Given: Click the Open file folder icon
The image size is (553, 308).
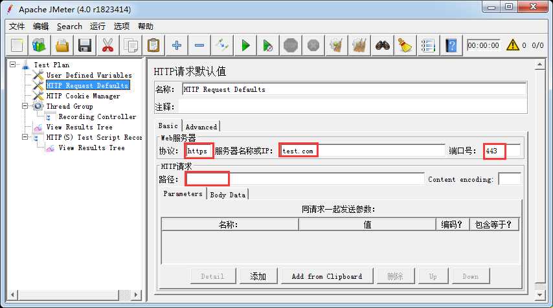Looking at the screenshot, I should [x=62, y=45].
